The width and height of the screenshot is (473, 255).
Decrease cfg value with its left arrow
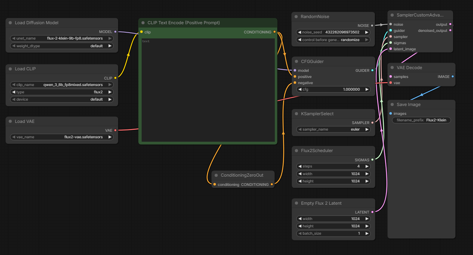click(x=300, y=89)
